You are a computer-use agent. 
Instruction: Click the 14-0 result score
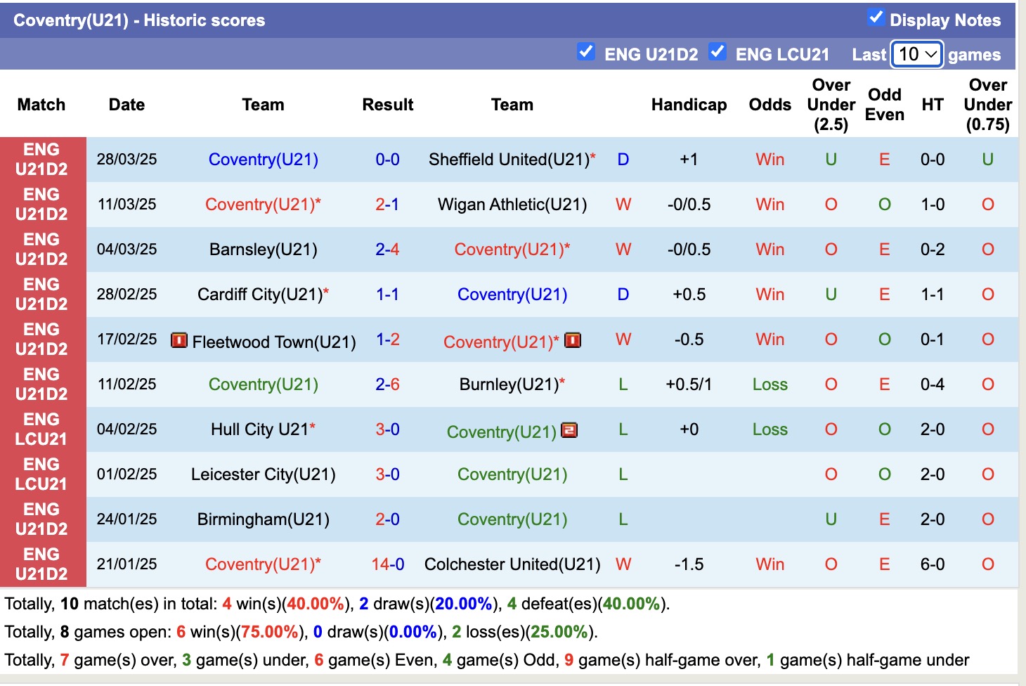coord(387,564)
